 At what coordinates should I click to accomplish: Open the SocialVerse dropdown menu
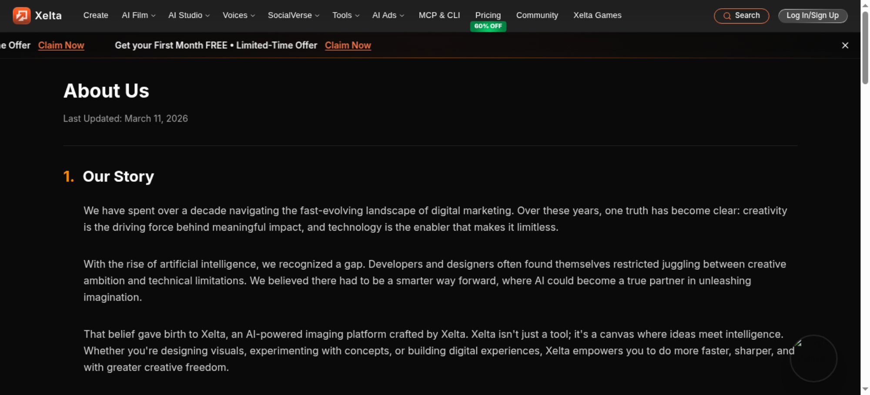(294, 15)
